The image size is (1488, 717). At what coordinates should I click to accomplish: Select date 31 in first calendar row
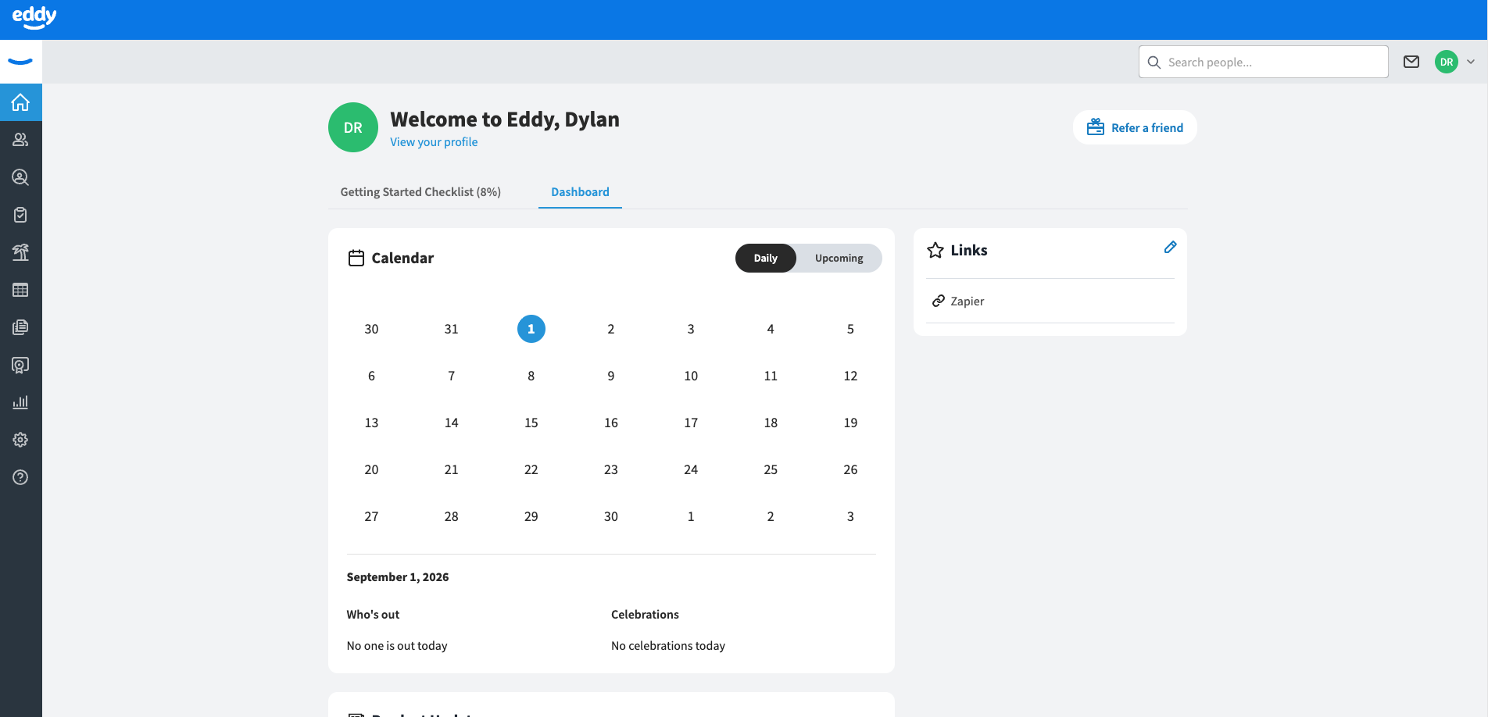pyautogui.click(x=452, y=329)
